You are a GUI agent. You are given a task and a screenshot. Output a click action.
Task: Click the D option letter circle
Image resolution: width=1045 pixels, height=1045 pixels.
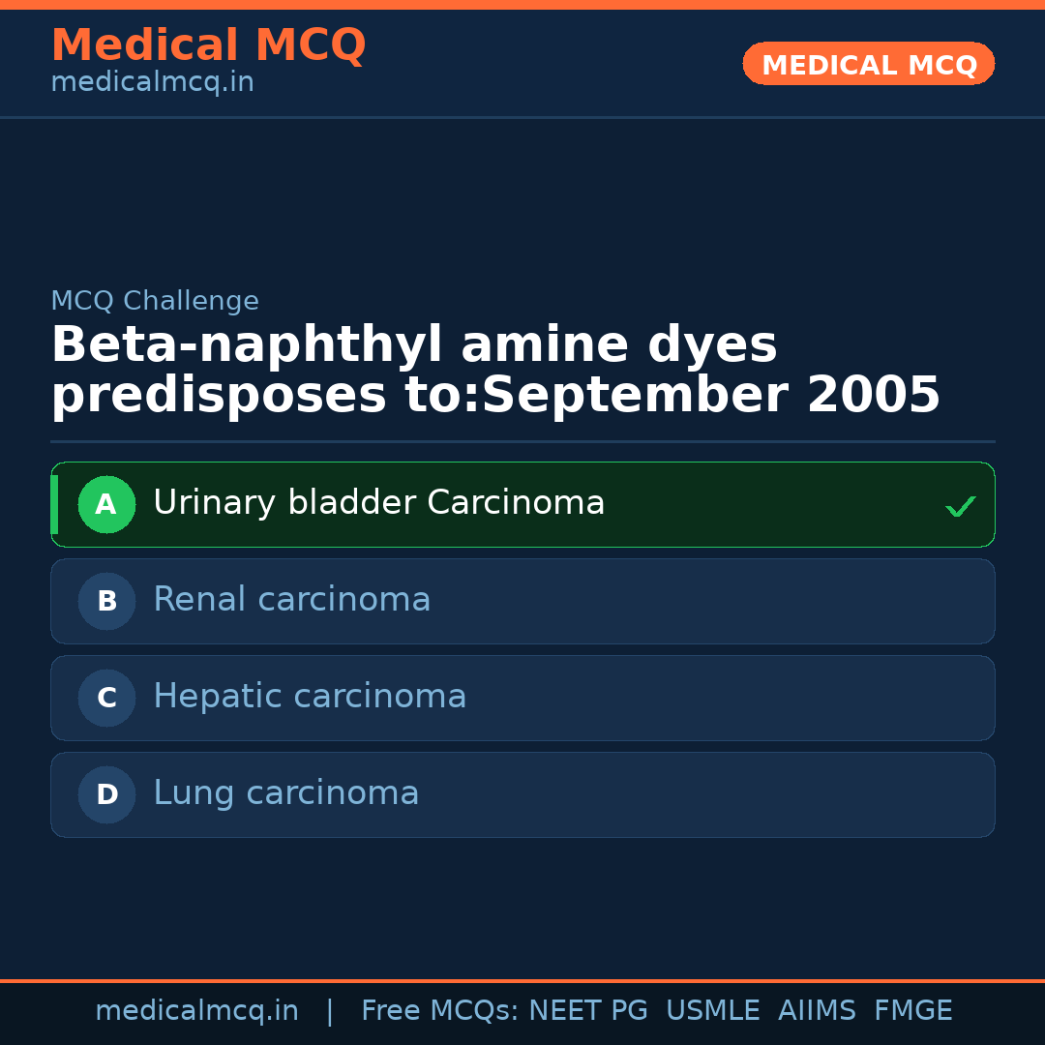[x=106, y=794]
